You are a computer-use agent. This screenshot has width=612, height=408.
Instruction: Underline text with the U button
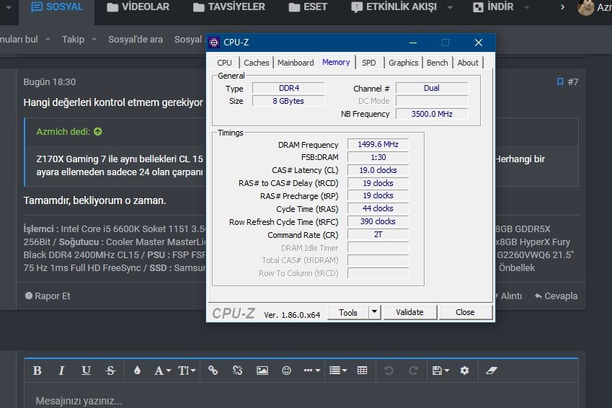tap(86, 370)
